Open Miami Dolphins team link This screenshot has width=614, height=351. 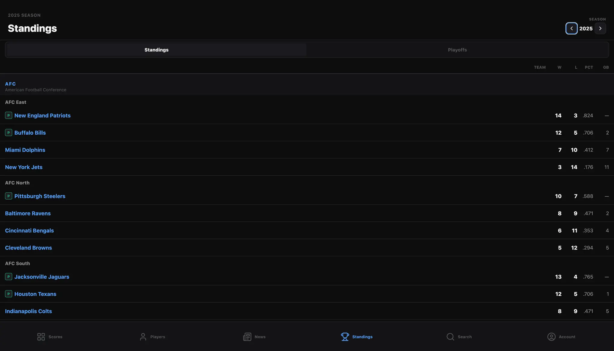(x=25, y=150)
